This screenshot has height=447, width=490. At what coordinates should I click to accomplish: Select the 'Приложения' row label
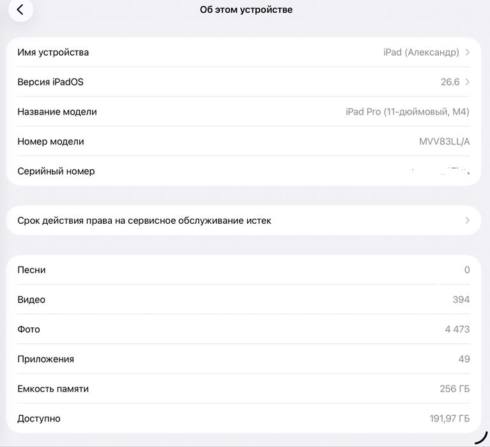[x=45, y=359]
